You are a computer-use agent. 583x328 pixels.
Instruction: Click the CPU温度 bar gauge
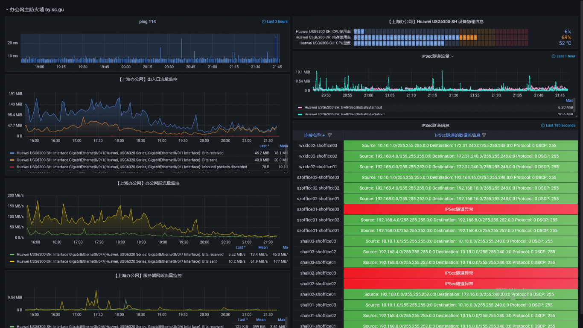click(x=441, y=43)
